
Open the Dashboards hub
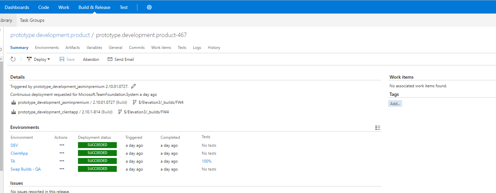point(17,7)
